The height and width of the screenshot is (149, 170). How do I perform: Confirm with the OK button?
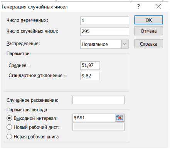point(148,20)
